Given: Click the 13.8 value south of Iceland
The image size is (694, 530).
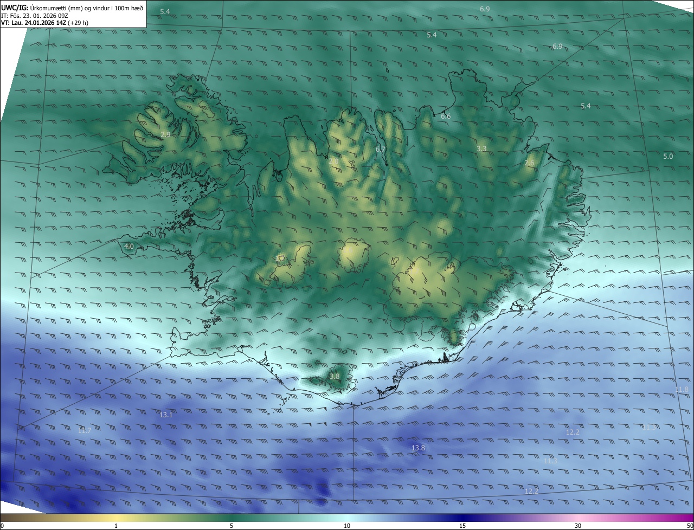Looking at the screenshot, I should [x=418, y=448].
